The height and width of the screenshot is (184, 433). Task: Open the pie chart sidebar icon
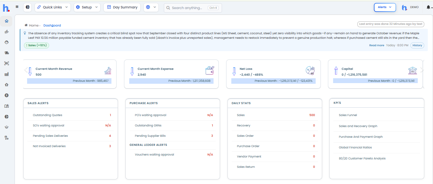click(6, 116)
